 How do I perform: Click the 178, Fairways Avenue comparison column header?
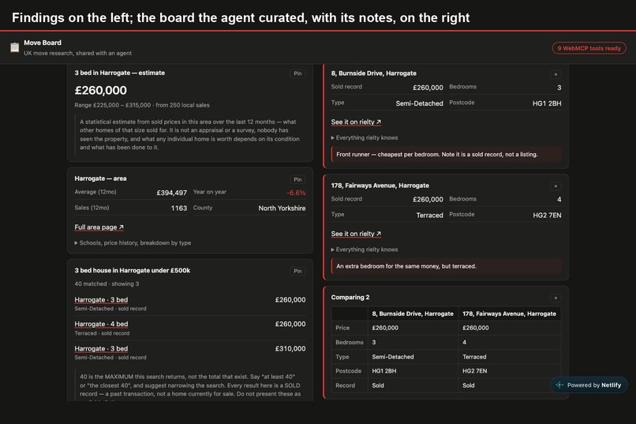[x=509, y=313]
